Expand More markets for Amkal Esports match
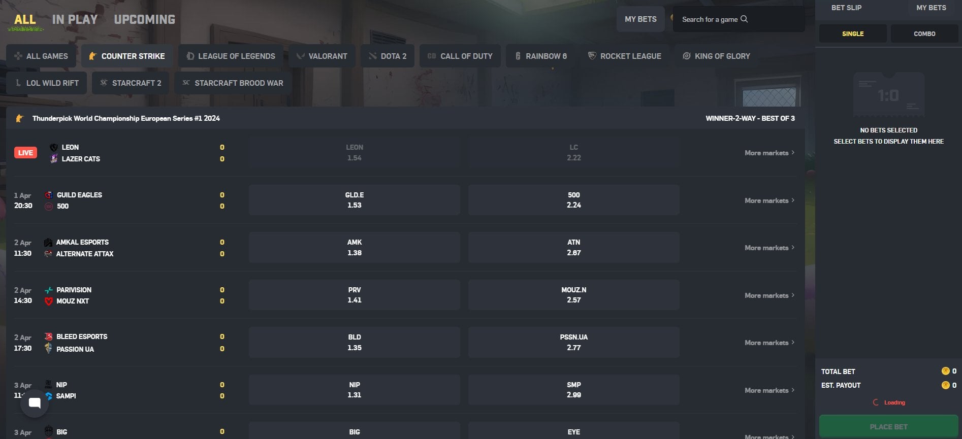The image size is (962, 439). tap(769, 248)
